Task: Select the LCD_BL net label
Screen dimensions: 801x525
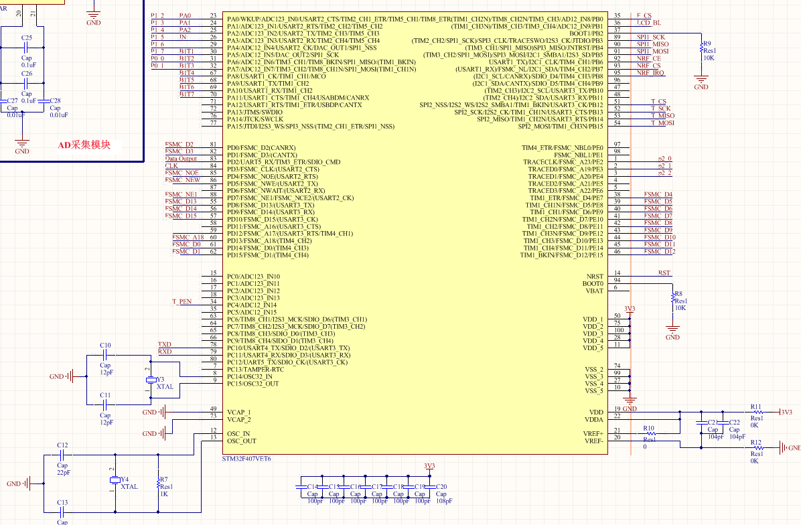Action: click(x=648, y=23)
